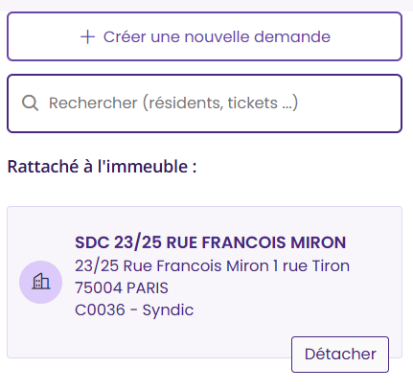Viewport: 413px width, 390px height.
Task: Click the 75004 PARIS postal line
Action: (122, 287)
